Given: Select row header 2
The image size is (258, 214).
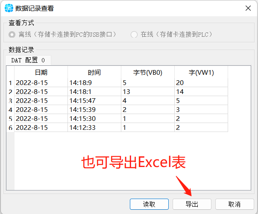Looking at the screenshot, I should 10,91.
